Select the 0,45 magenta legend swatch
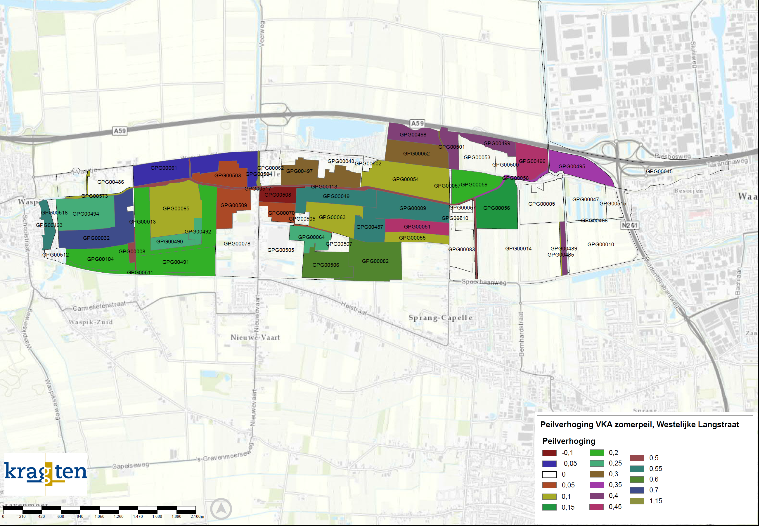 click(597, 507)
